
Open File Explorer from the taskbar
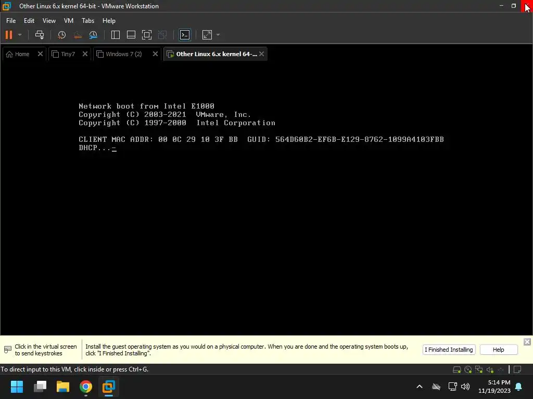click(63, 387)
